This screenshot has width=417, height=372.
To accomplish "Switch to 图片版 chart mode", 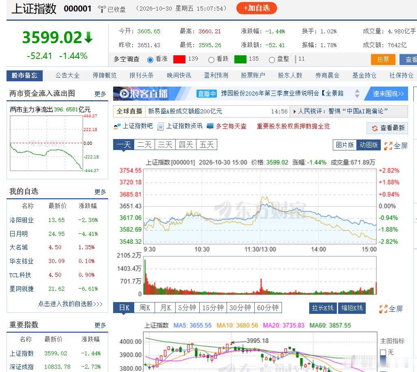I will pyautogui.click(x=345, y=145).
